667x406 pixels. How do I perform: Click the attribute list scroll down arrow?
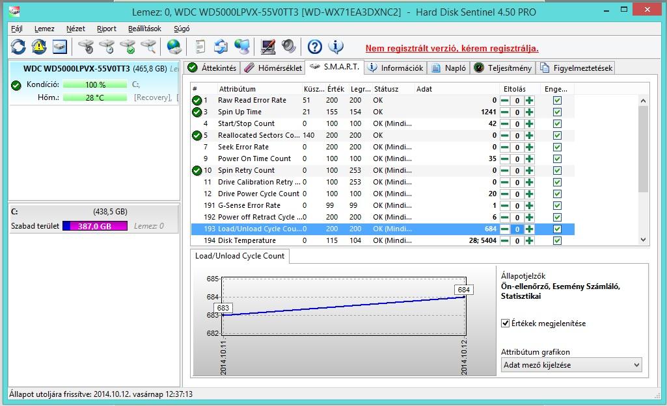point(643,240)
